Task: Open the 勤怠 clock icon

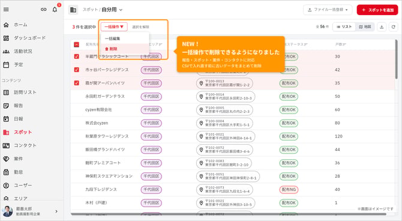Action: click(x=6, y=172)
